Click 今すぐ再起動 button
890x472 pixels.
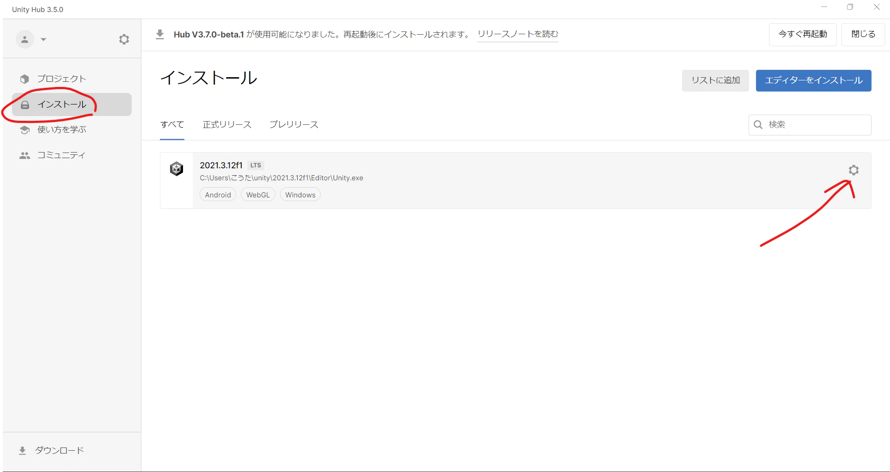click(x=803, y=35)
